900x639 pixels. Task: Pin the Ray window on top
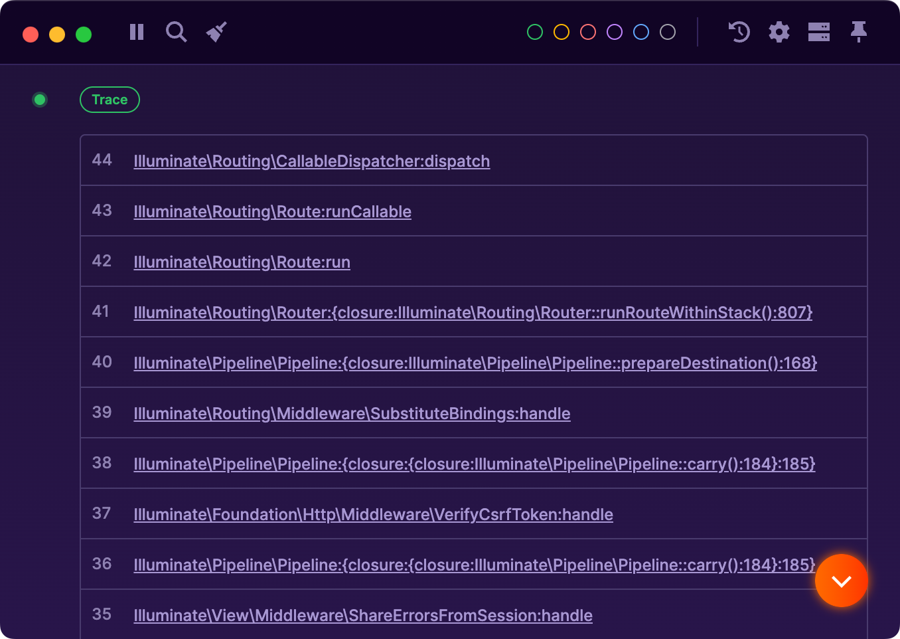pos(858,32)
